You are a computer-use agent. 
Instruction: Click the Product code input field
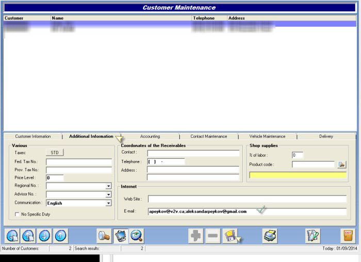[313, 165]
